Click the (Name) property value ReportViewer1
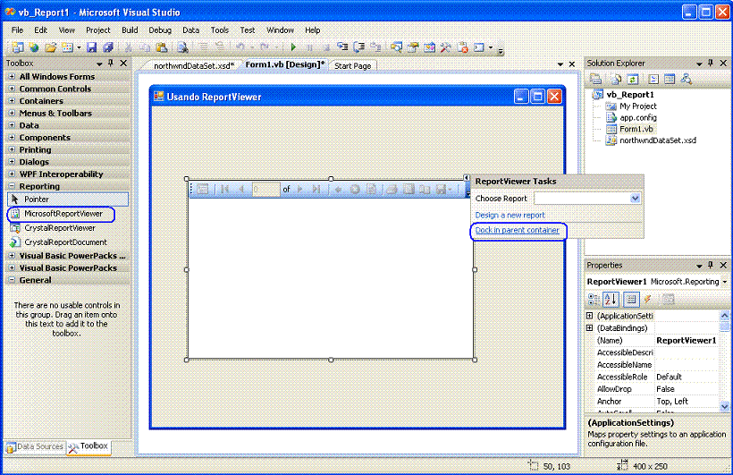733x475 pixels. [687, 341]
